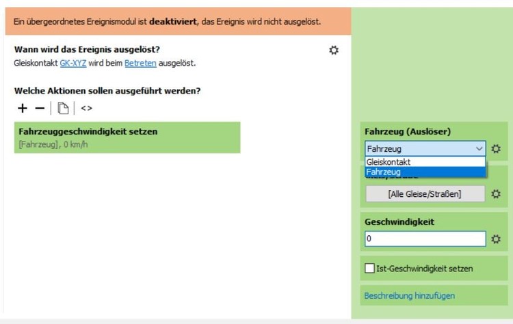Click the angle brackets code icon

(86, 108)
